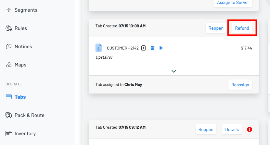270x145 pixels.
Task: Click the Segments icon in the sidebar
Action: (x=9, y=10)
